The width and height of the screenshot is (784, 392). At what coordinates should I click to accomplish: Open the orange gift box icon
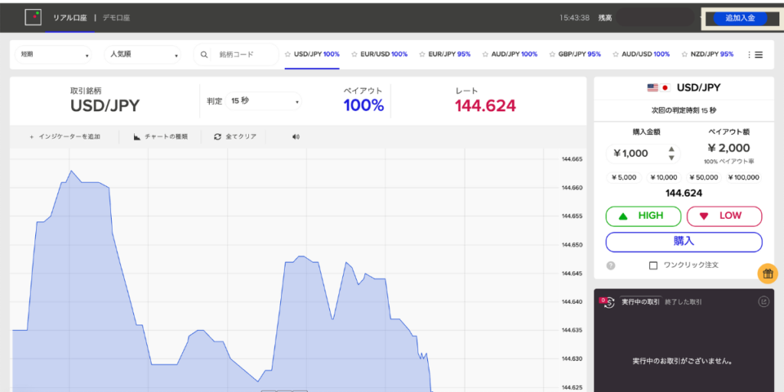tap(768, 273)
